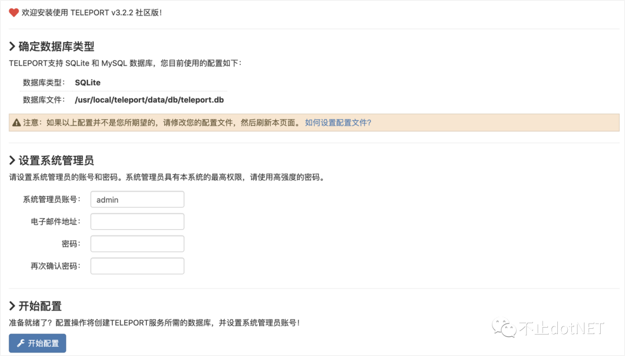Click the 开始配置 button
This screenshot has height=356, width=625.
[38, 343]
